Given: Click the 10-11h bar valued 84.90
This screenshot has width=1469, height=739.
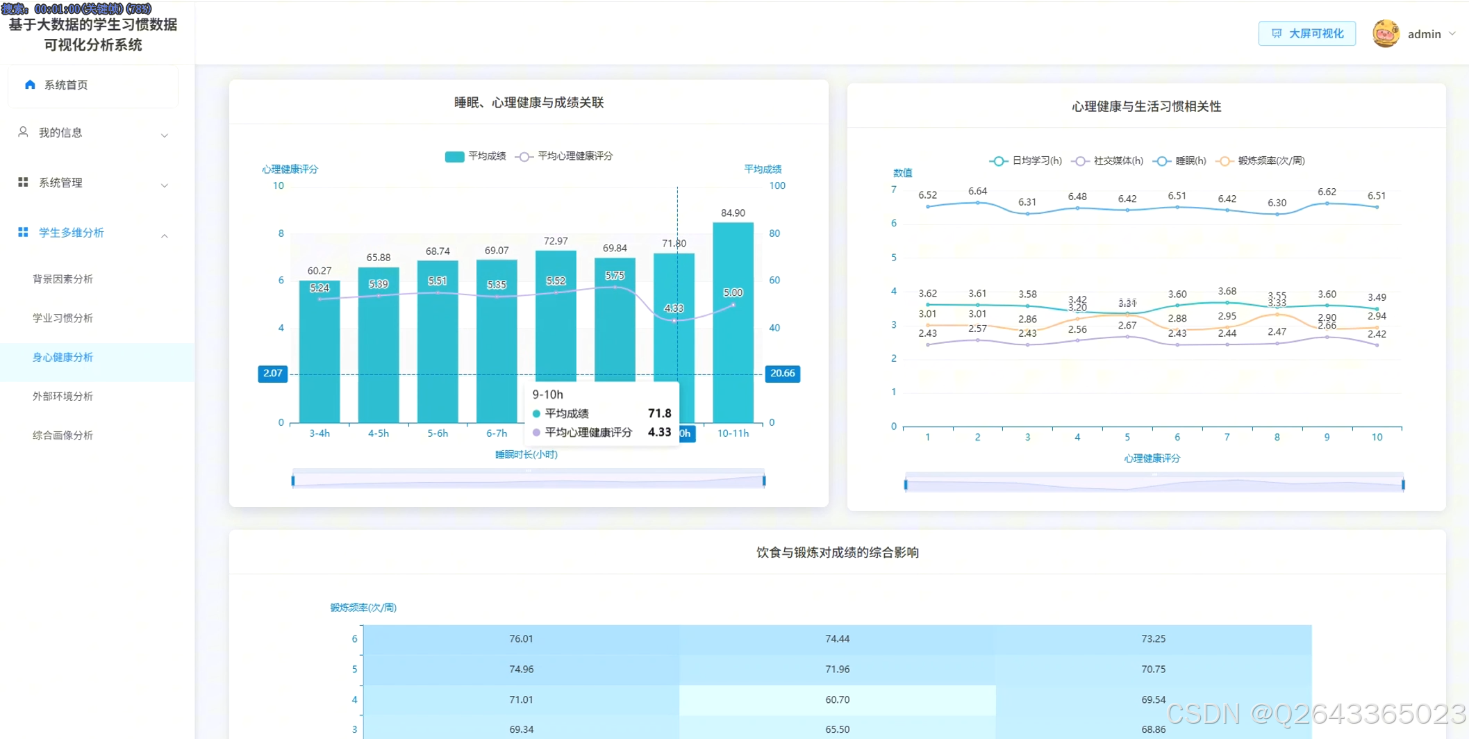Looking at the screenshot, I should (x=733, y=322).
